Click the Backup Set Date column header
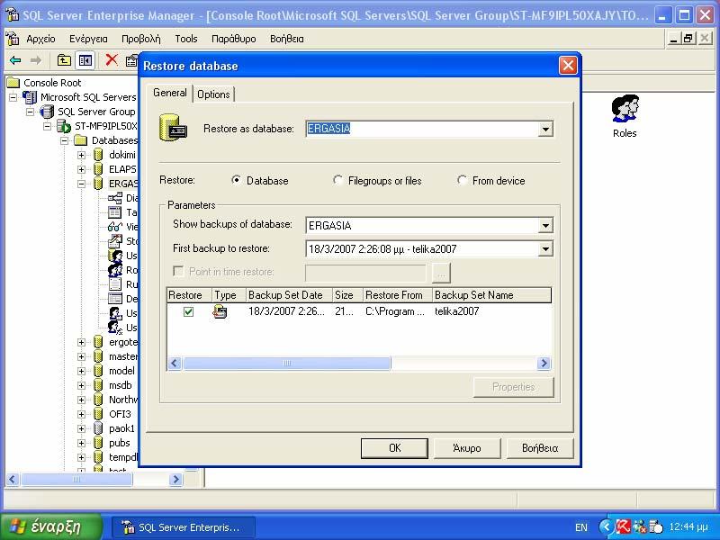This screenshot has height=540, width=720. (x=289, y=295)
